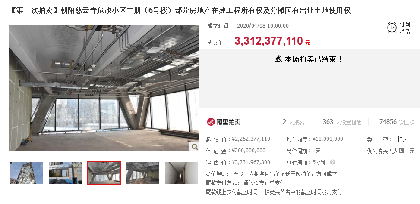Click the alarm clock subscribe icon
This screenshot has height=204, width=420.
[x=392, y=28]
